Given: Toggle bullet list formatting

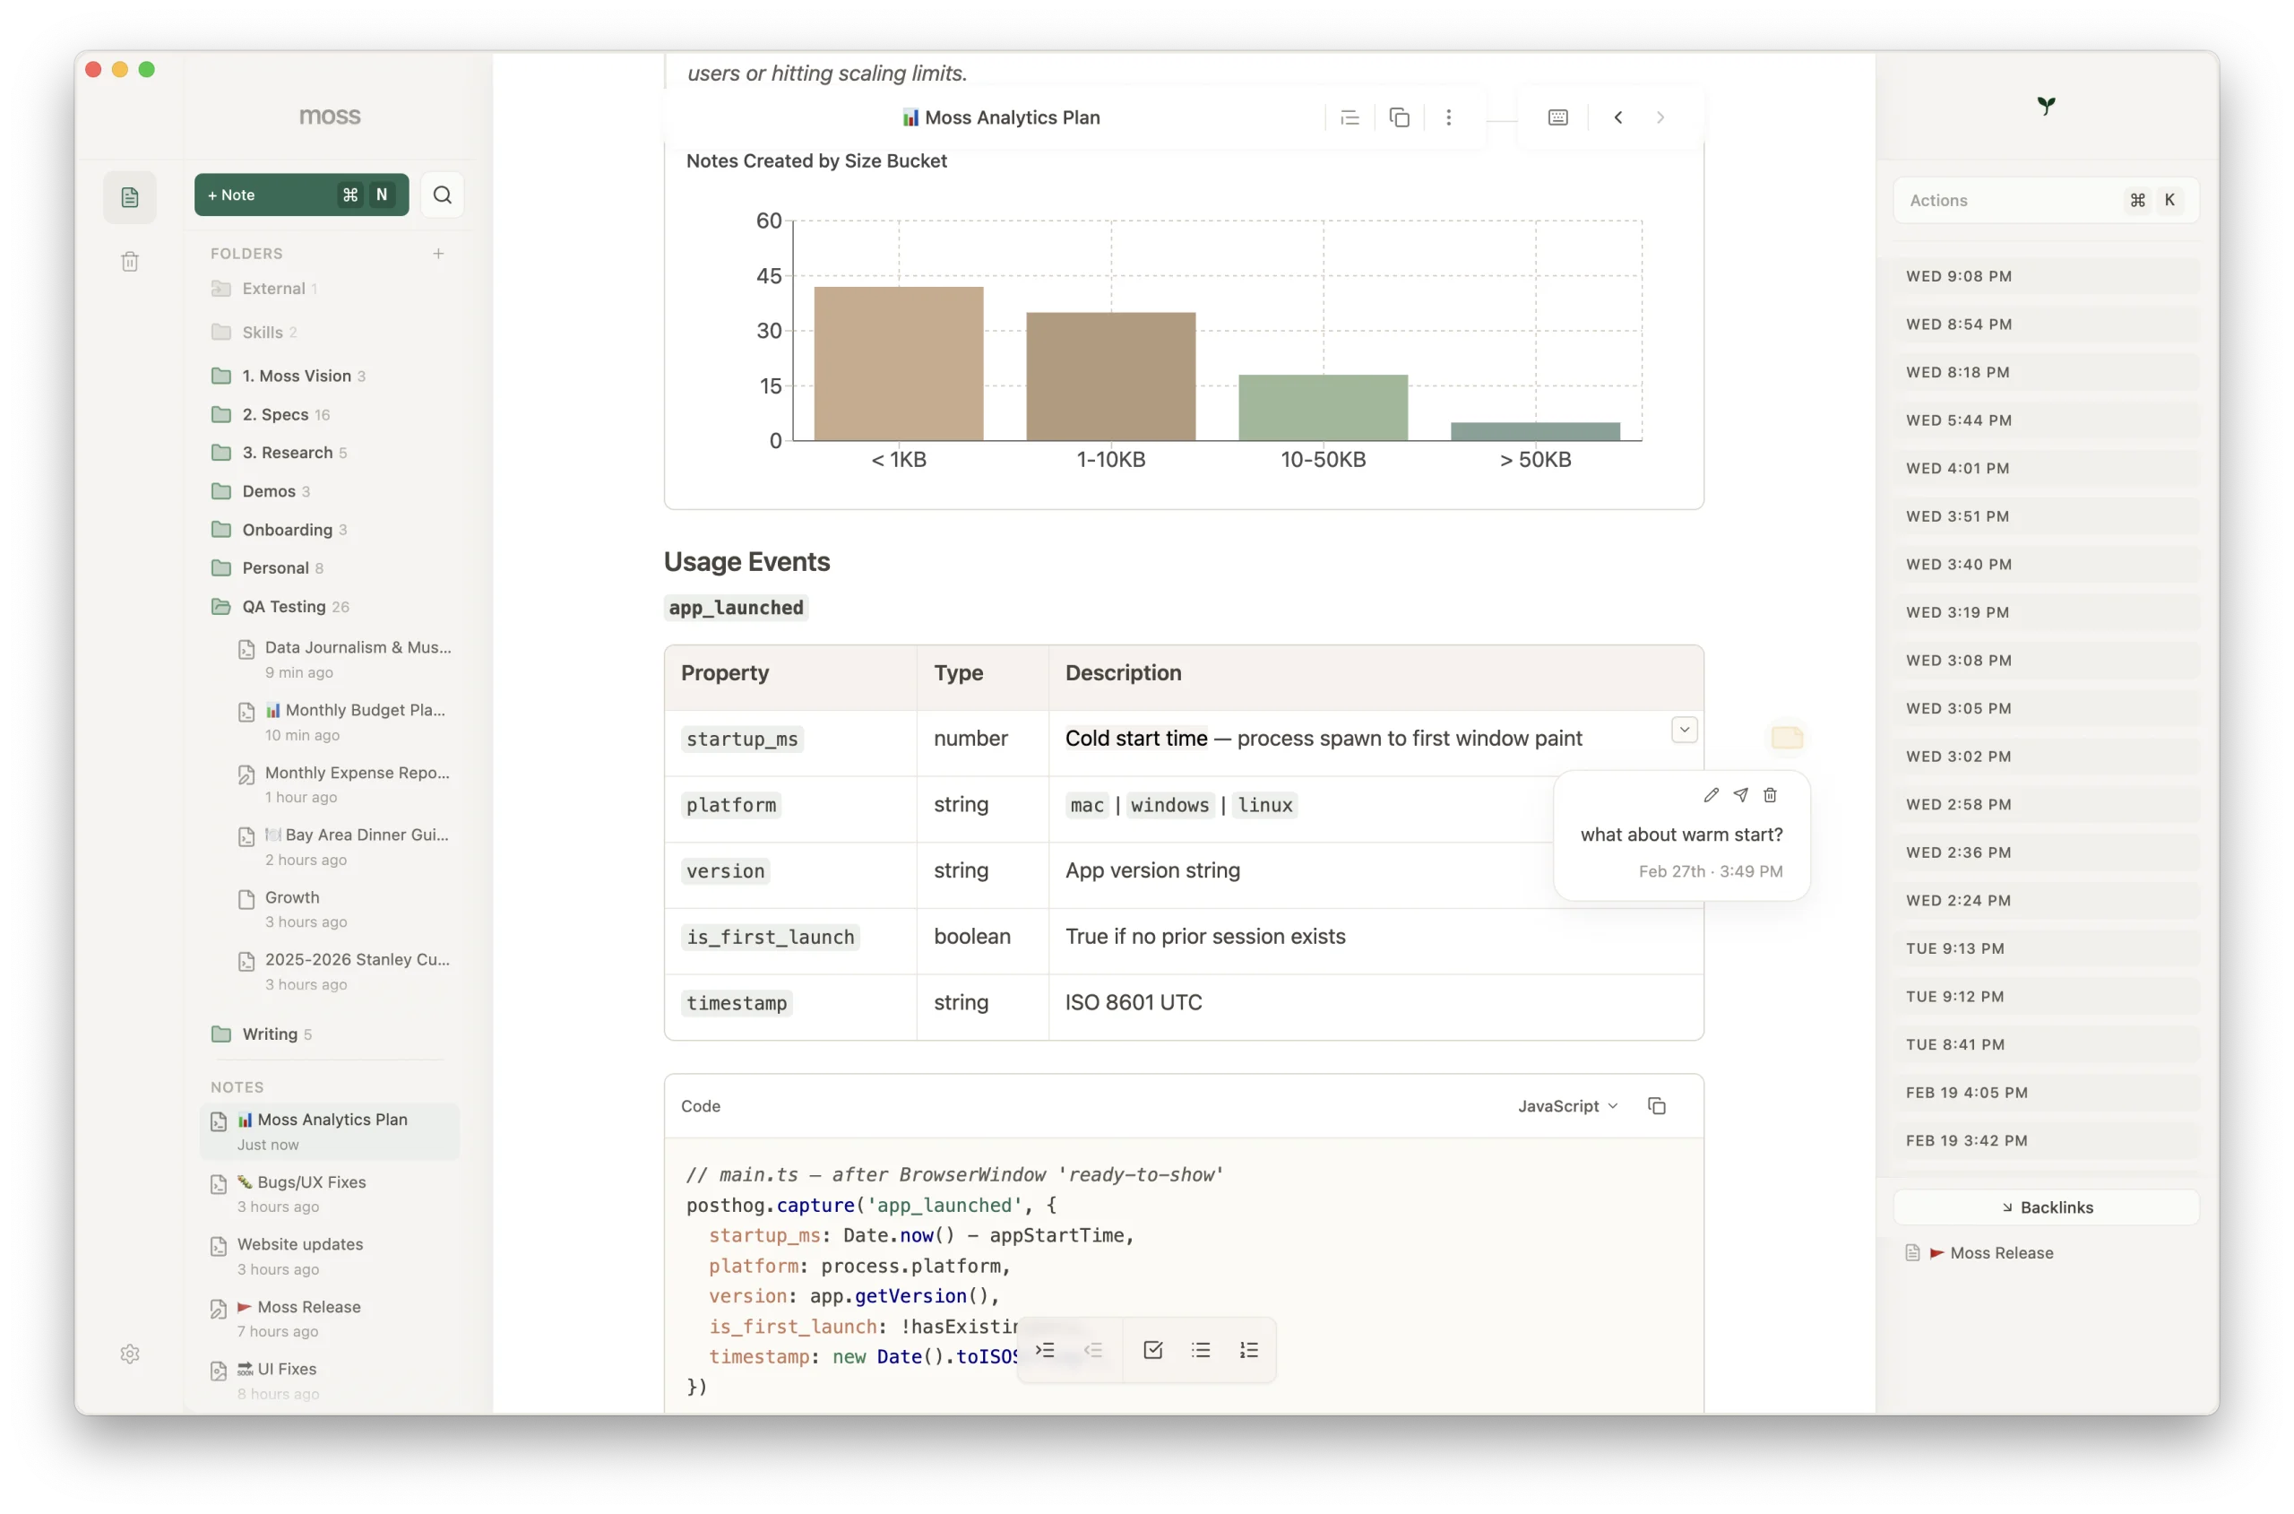Looking at the screenshot, I should pyautogui.click(x=1201, y=1349).
